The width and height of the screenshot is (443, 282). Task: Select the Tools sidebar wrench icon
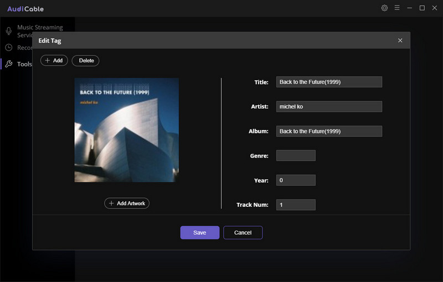[9, 64]
